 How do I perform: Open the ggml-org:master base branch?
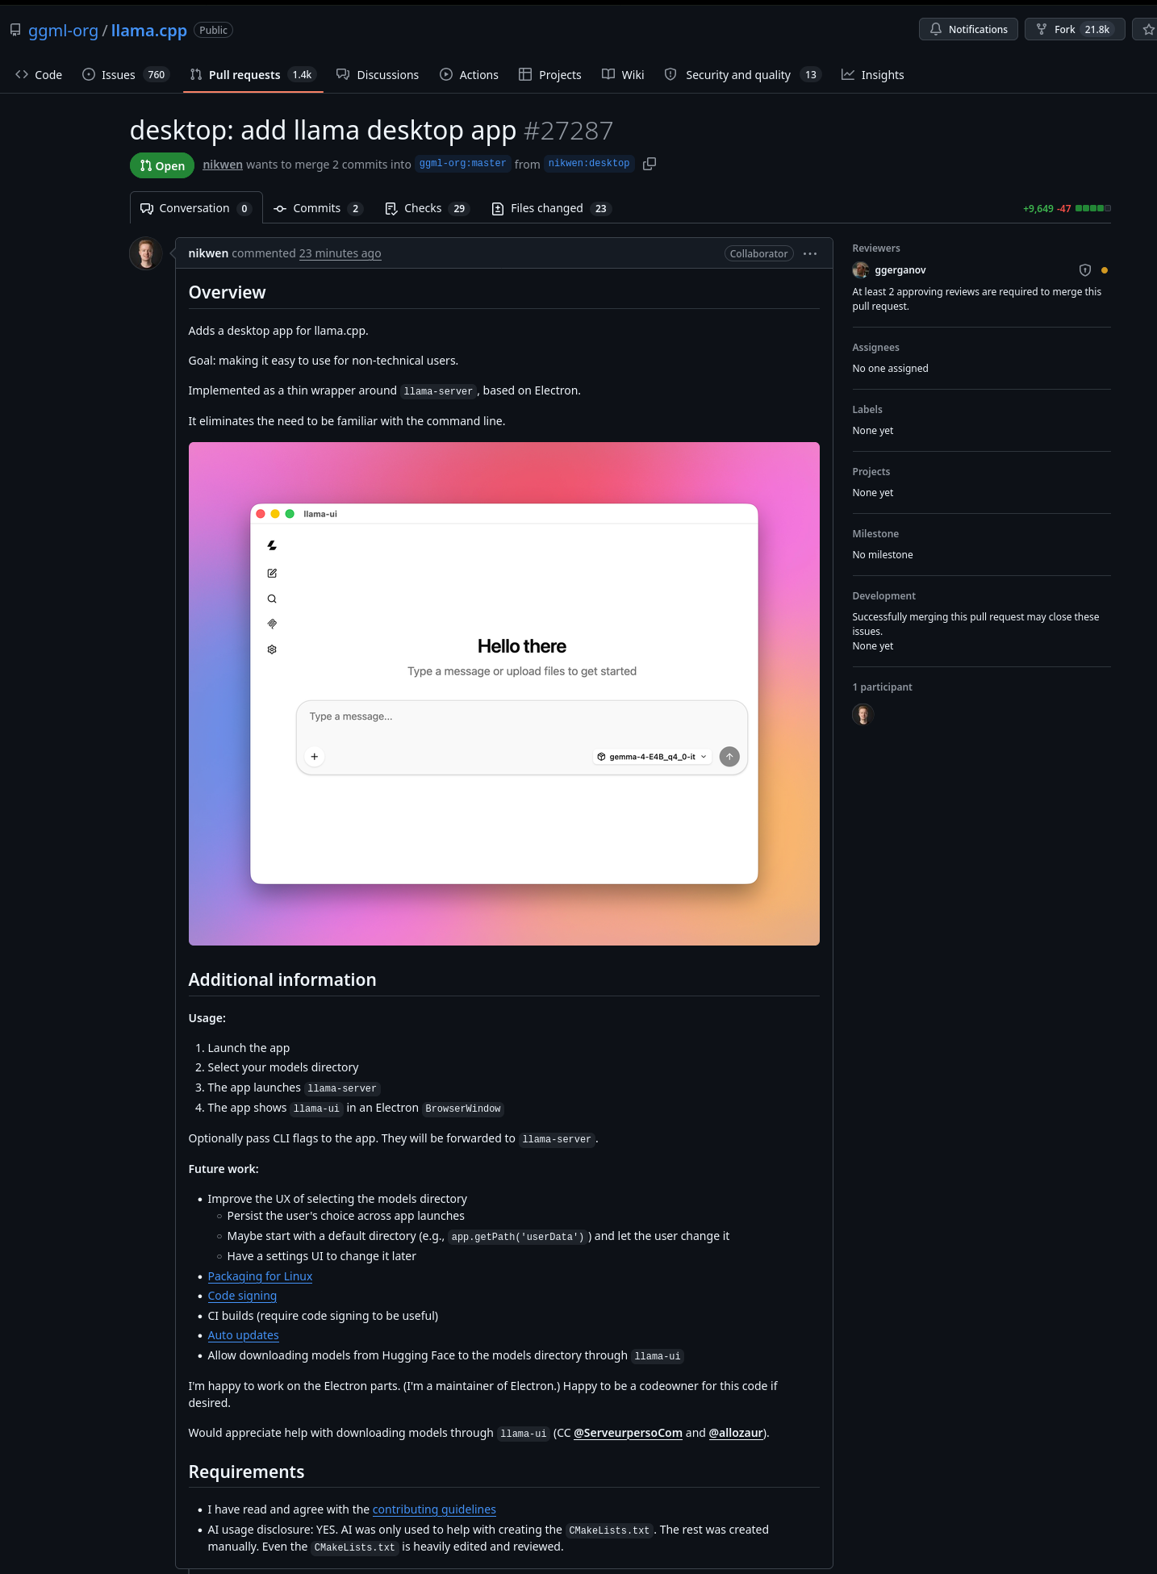463,164
